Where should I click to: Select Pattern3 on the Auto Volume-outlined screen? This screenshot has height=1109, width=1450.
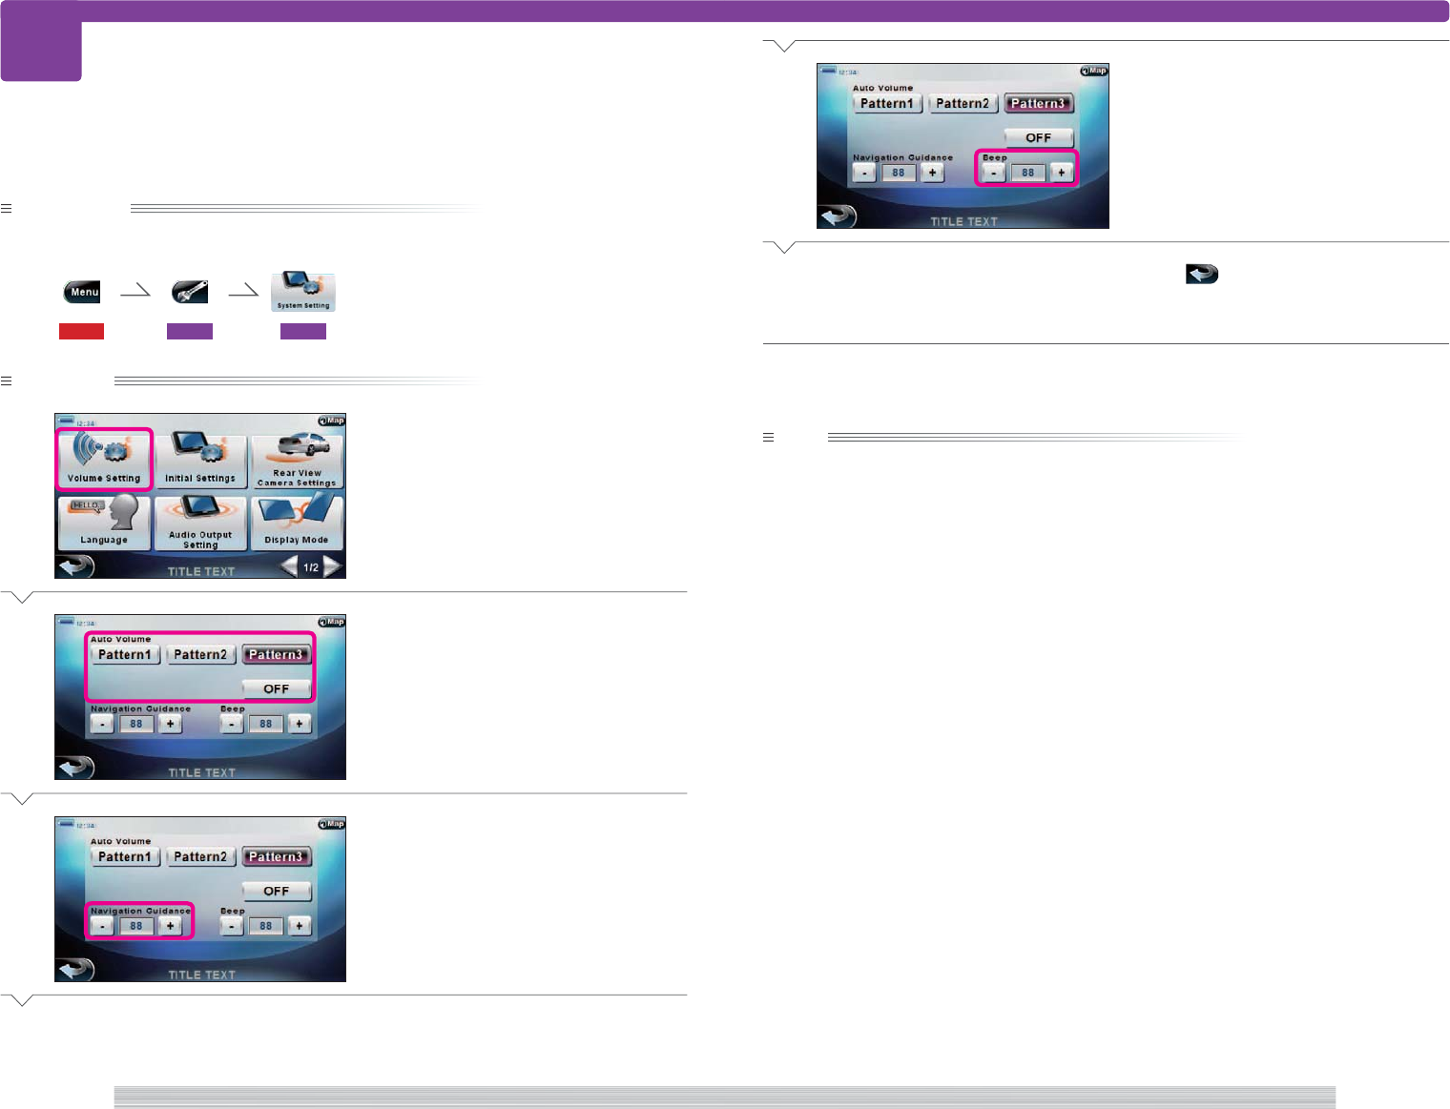coord(277,655)
